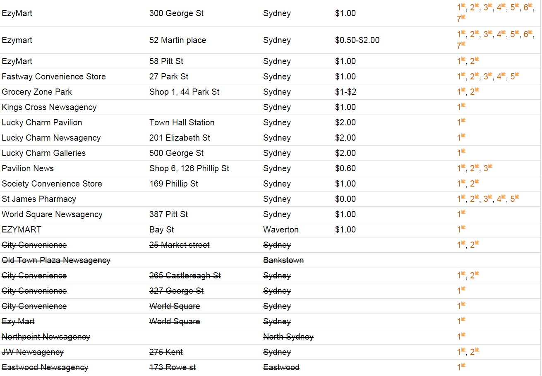Click the "52 Martin place" address cell
This screenshot has width=542, height=376.
coord(178,40)
